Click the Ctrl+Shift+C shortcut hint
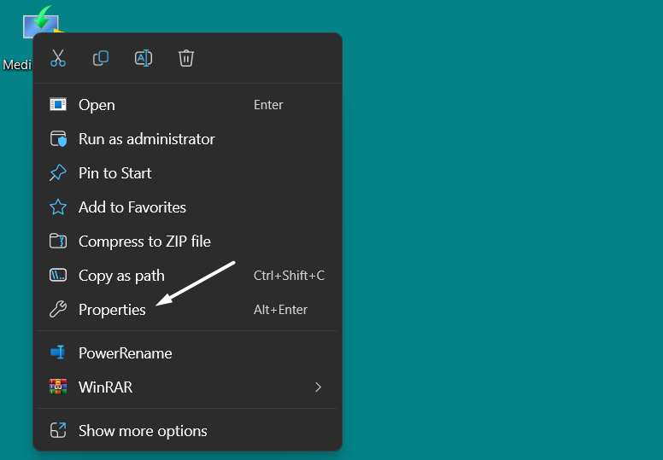This screenshot has height=460, width=663. click(x=289, y=276)
